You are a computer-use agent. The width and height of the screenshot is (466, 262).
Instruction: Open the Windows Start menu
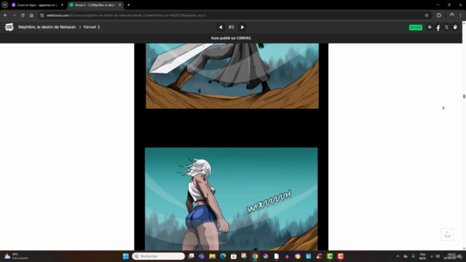(x=126, y=256)
